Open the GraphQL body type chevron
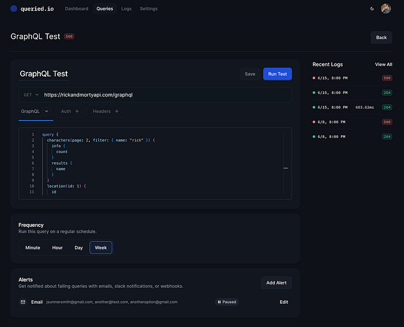 (46, 111)
